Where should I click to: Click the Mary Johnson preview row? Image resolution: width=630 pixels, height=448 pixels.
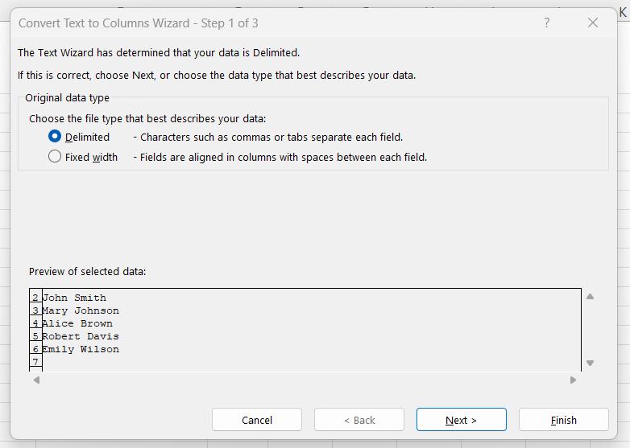(81, 310)
